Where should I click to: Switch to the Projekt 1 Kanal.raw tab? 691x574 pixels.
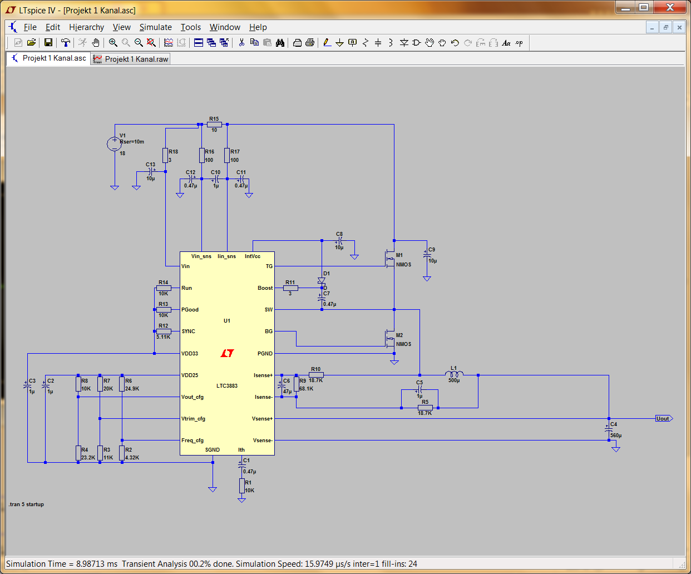131,59
